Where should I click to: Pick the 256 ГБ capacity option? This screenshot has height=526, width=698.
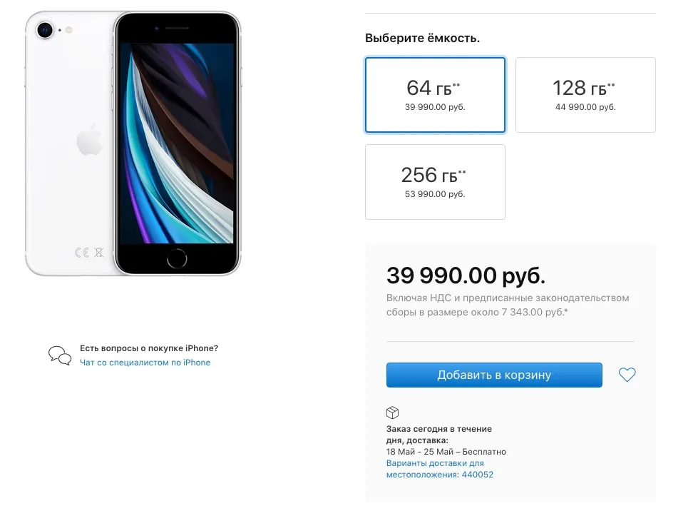[x=435, y=182]
